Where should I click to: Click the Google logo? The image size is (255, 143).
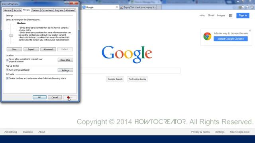click(x=127, y=54)
